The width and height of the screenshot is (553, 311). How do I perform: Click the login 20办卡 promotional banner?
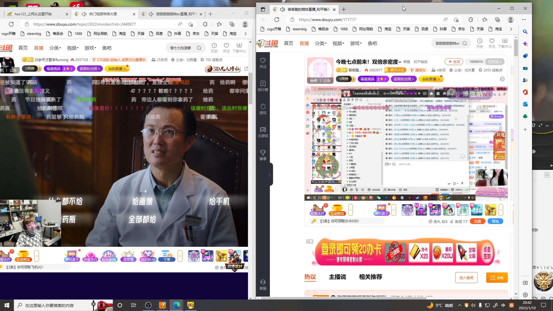[x=406, y=252]
